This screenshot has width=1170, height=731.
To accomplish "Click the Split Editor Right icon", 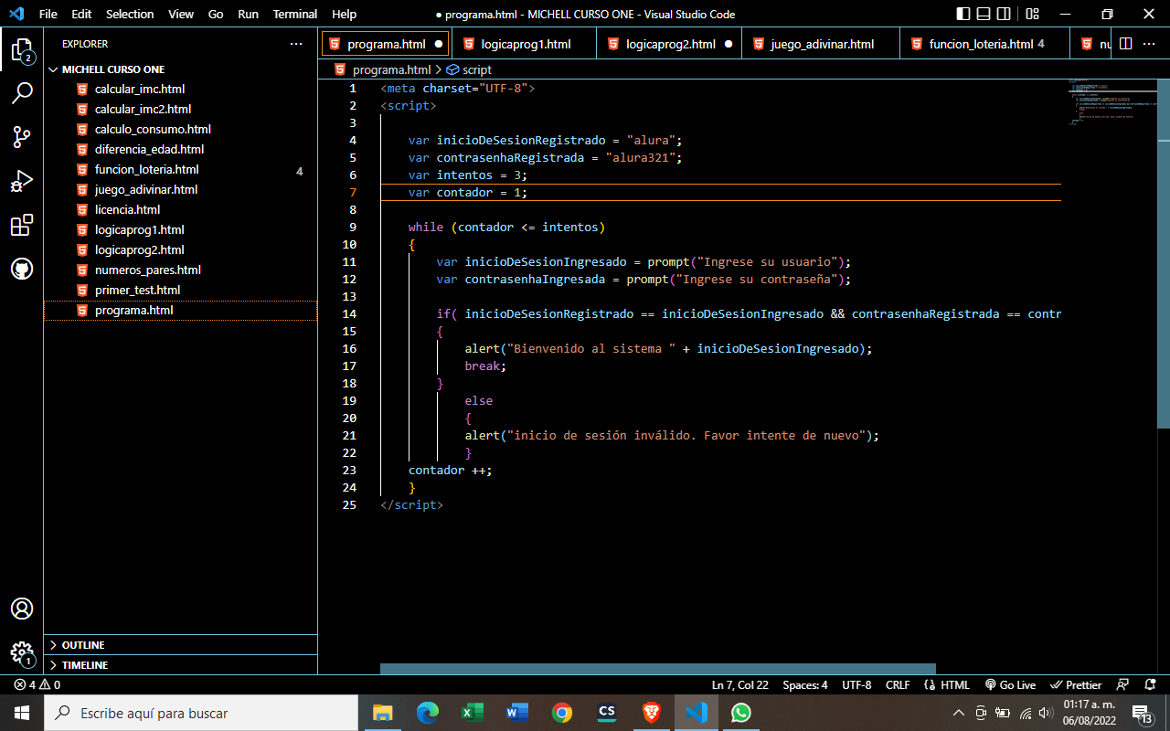I will (x=1125, y=44).
